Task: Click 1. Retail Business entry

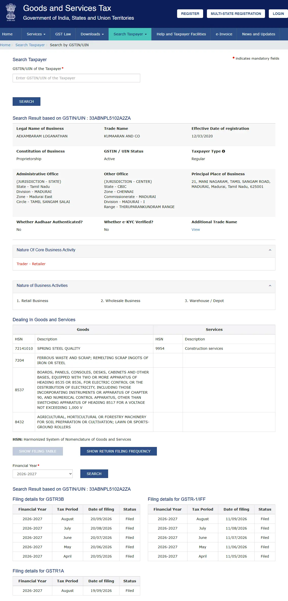Action: [x=32, y=301]
